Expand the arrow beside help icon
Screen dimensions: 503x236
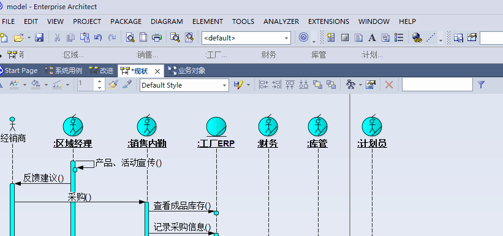click(314, 42)
